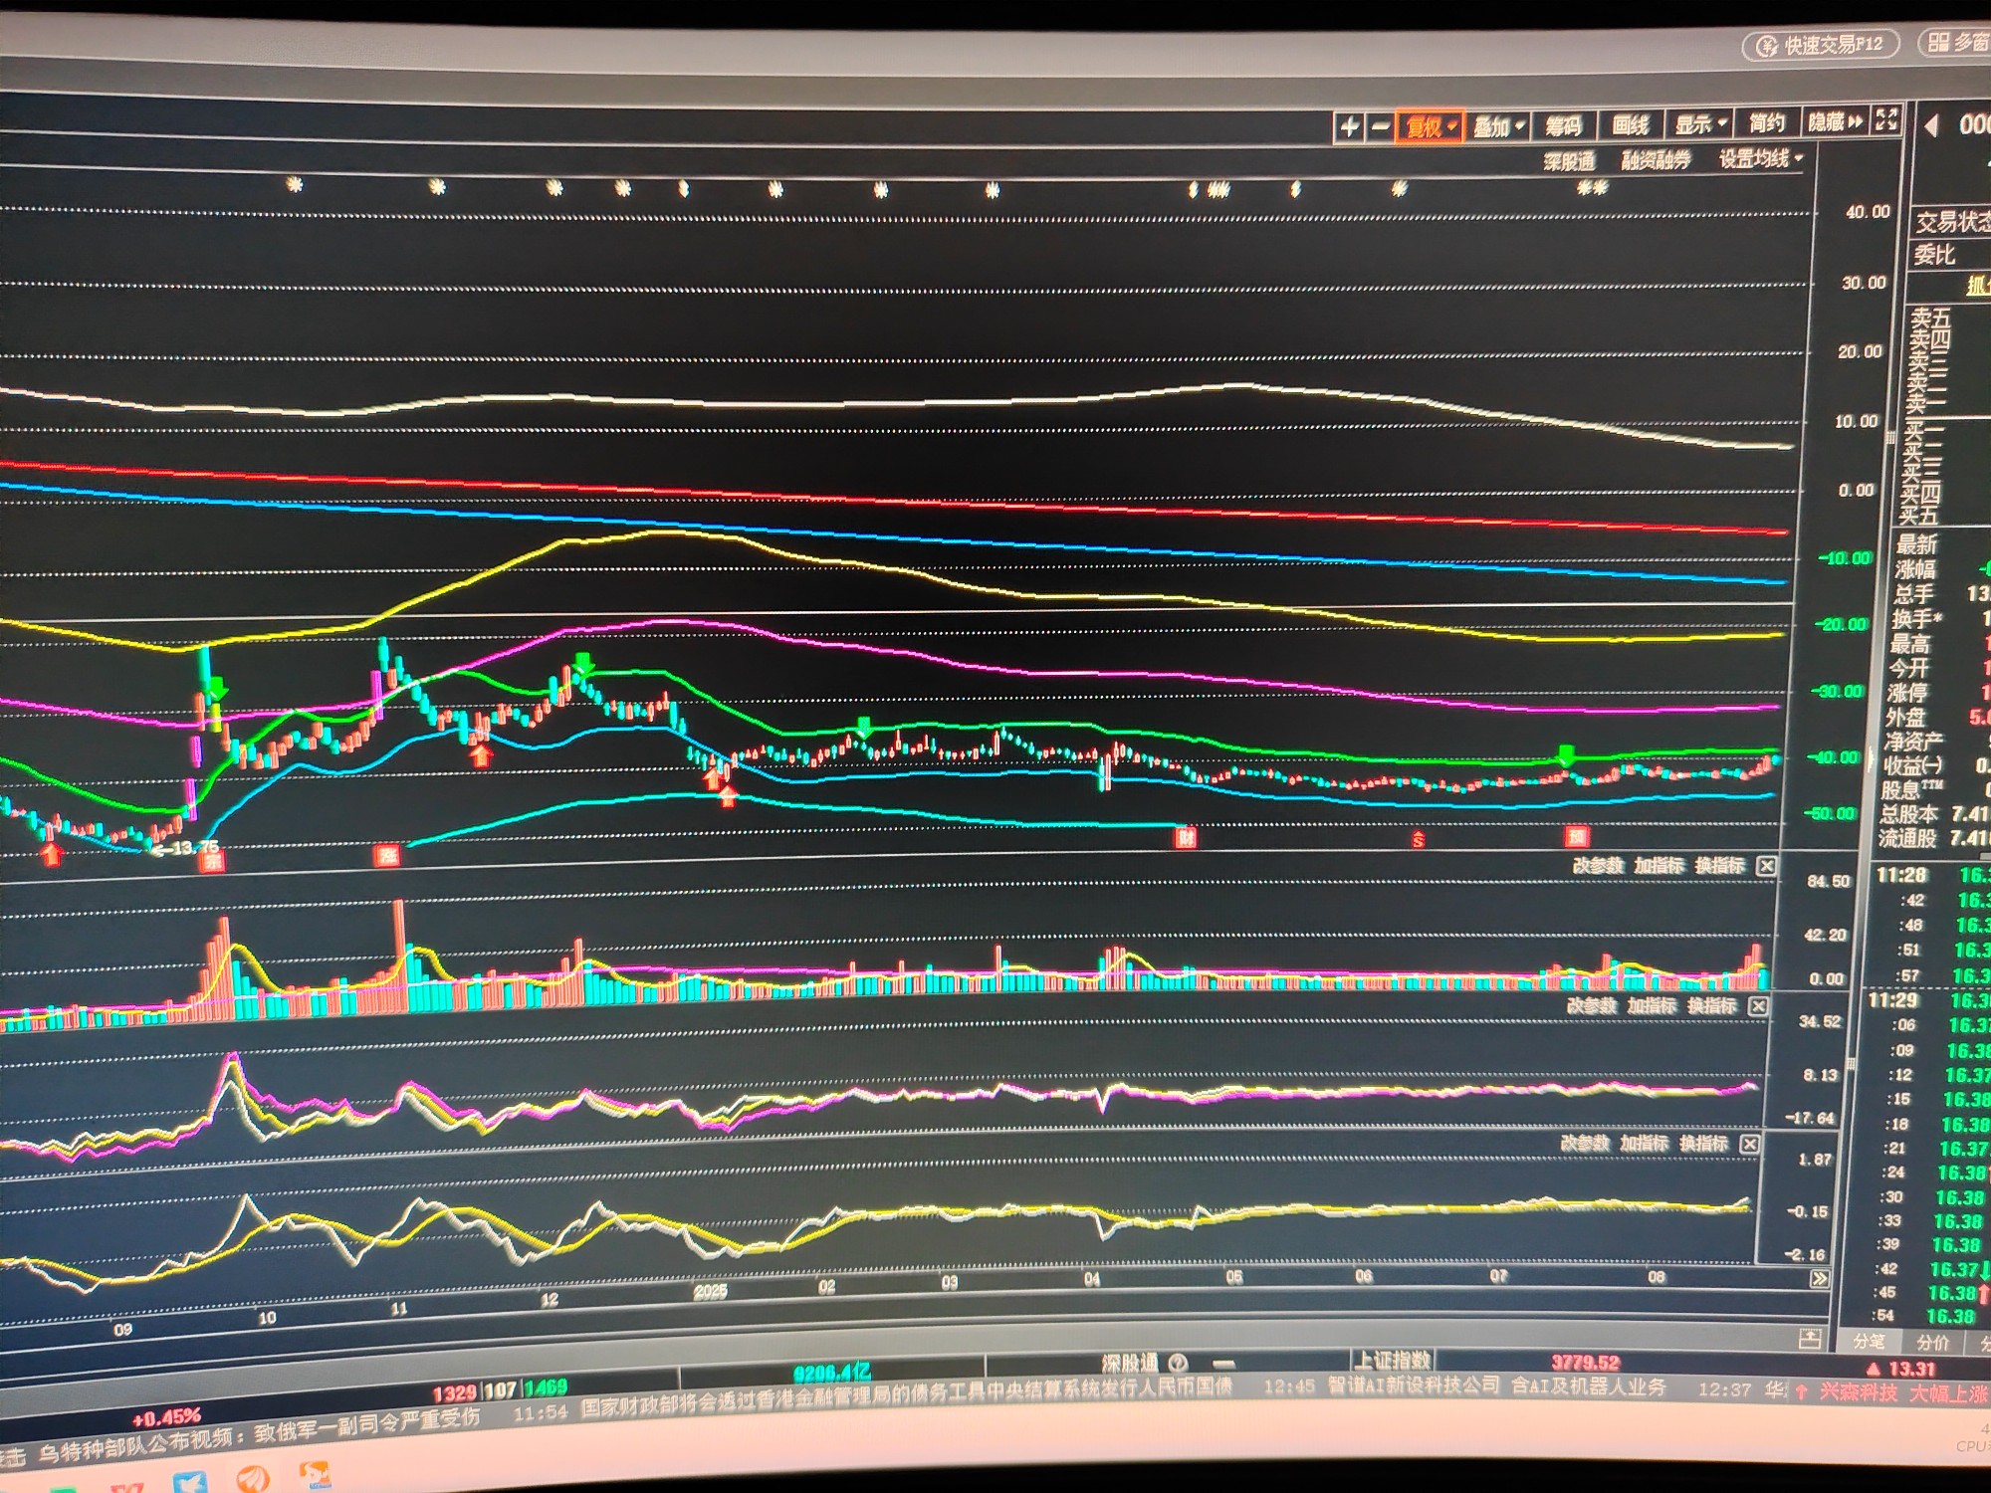The width and height of the screenshot is (1991, 1493).
Task: Click the rightmost green down-arrow signal marker
Action: tap(1566, 755)
